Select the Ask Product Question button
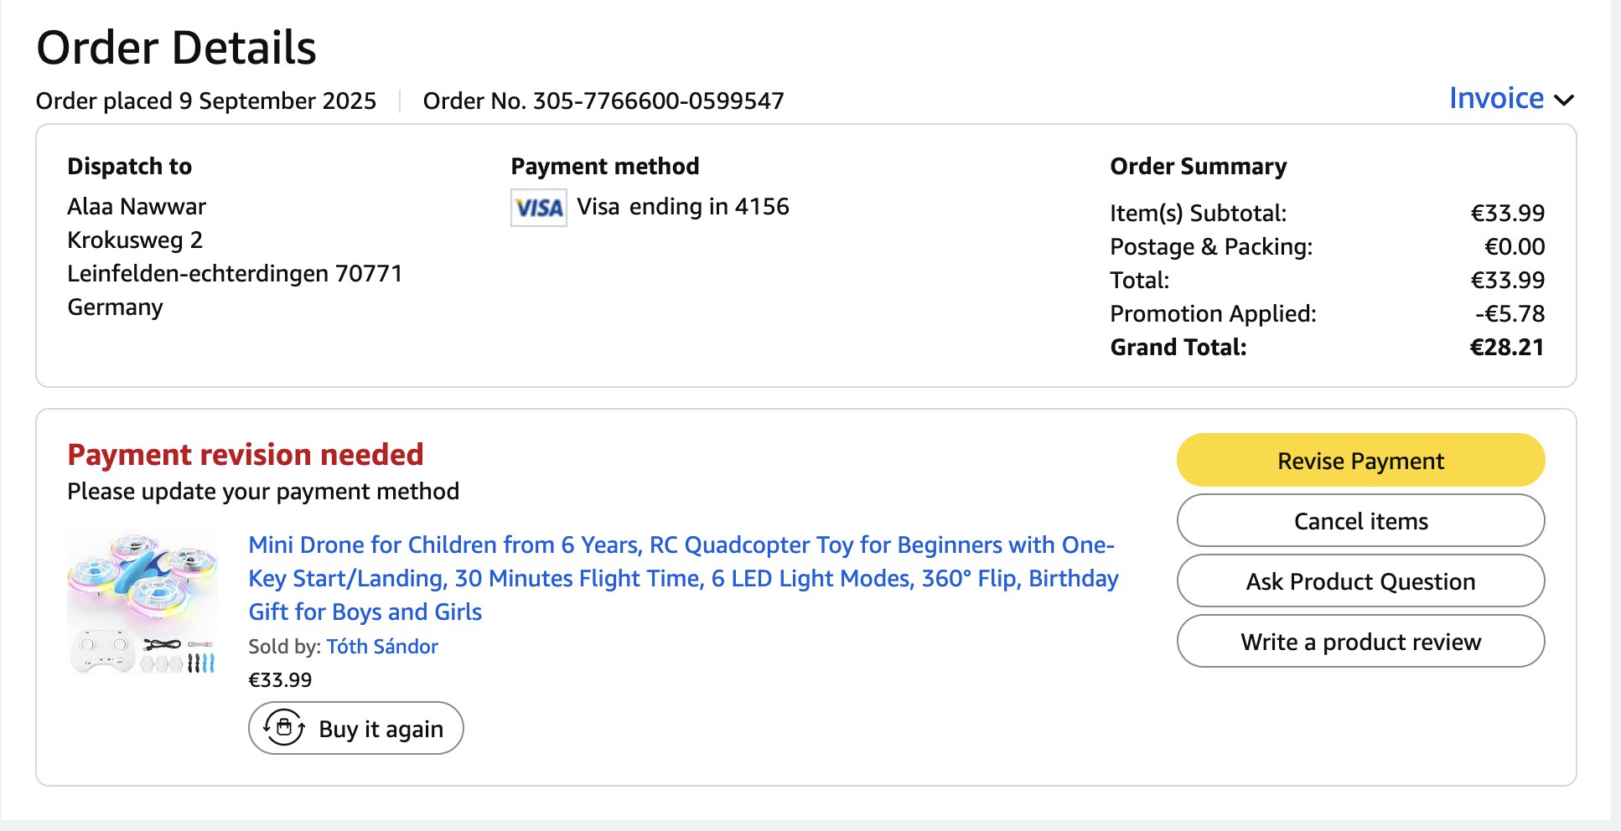 tap(1359, 581)
